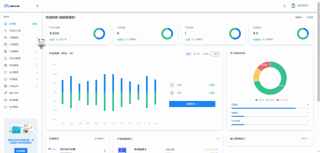Toggle dark mode with the moon icon
The image size is (320, 153).
[284, 6]
